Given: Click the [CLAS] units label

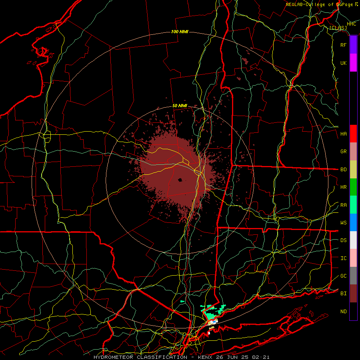Looking at the screenshot, I should pos(338,28).
